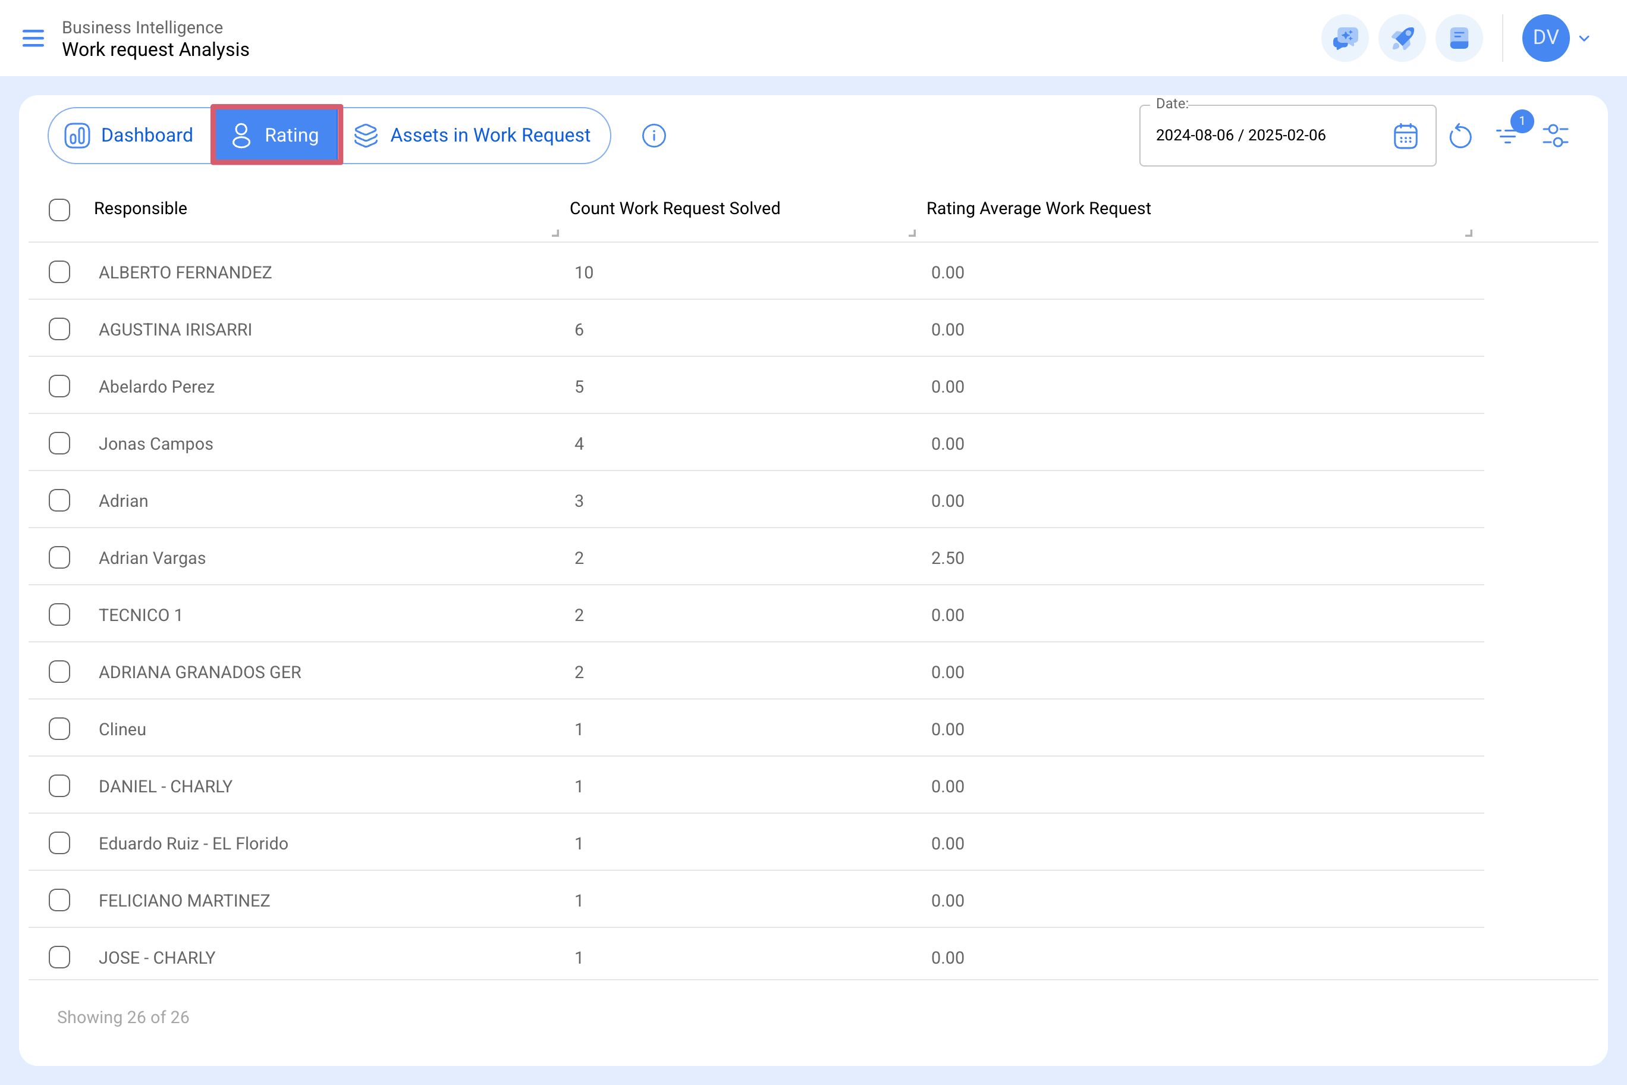
Task: Click the Showing 26 of 26 footer text
Action: pos(123,1017)
